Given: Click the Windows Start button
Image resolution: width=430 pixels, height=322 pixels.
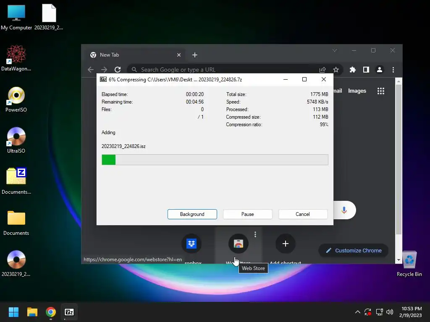Looking at the screenshot, I should (13, 312).
